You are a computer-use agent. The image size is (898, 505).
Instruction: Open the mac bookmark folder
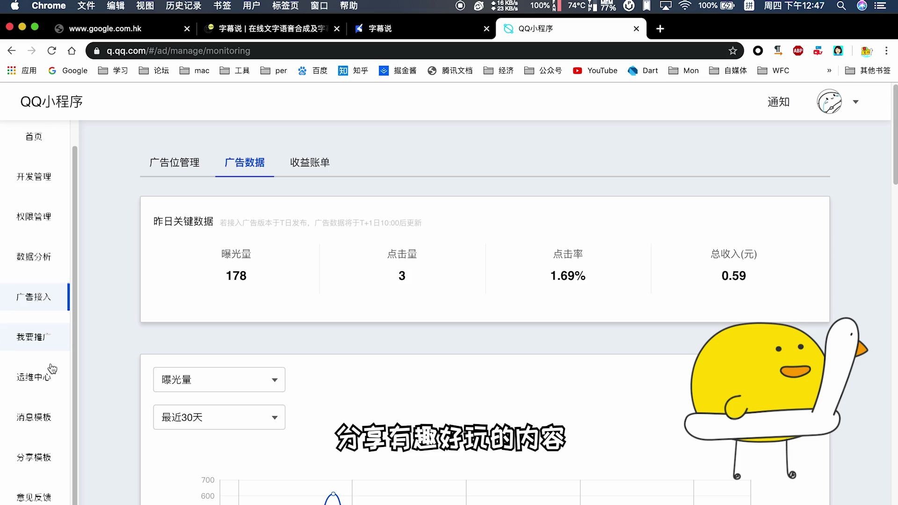click(x=195, y=71)
